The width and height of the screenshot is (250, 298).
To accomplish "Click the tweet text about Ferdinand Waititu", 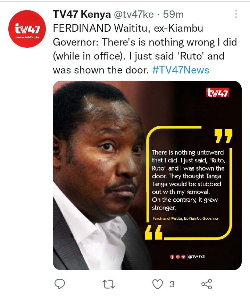I will (145, 49).
